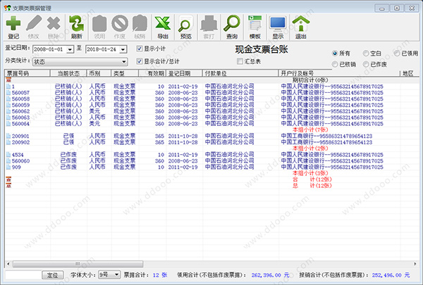The height and width of the screenshot is (285, 423).
Task: Click the 刷新 (refresh) toolbar icon
Action: pyautogui.click(x=77, y=23)
